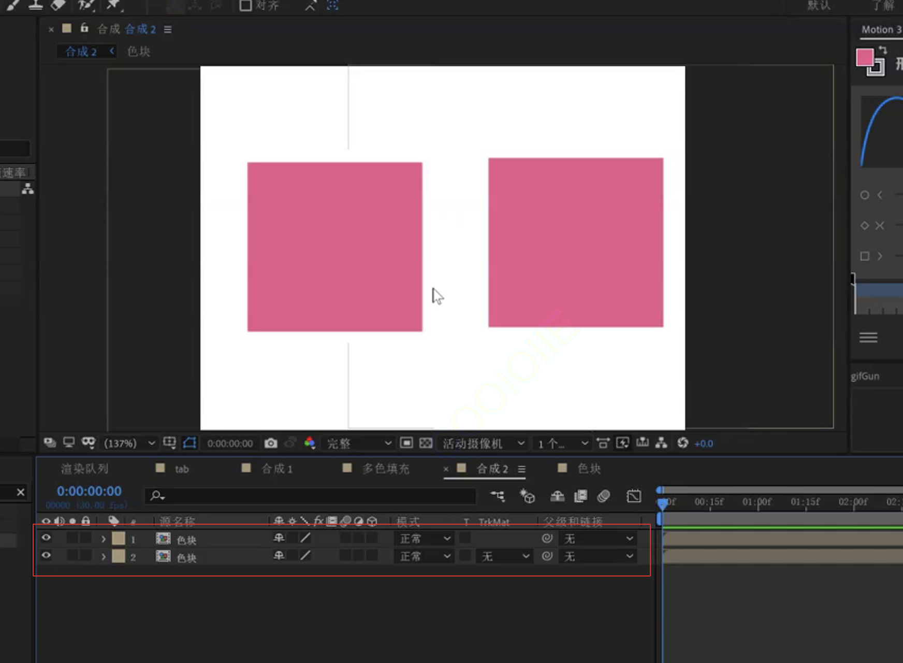Click the layer 2 parent pick whip
Image resolution: width=903 pixels, height=663 pixels.
point(547,556)
